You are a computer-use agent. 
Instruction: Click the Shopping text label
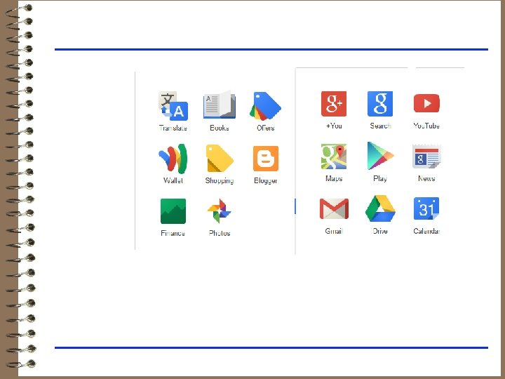pos(220,181)
